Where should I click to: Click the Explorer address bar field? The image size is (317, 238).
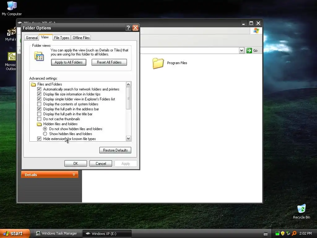click(x=189, y=51)
